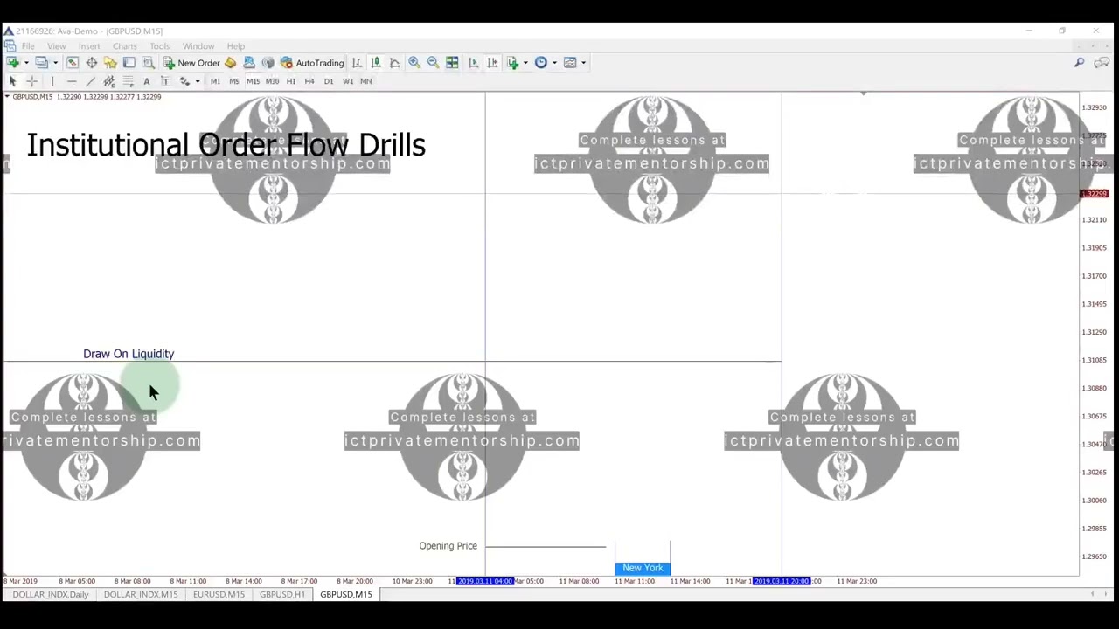Switch timeframe to M1
The image size is (1119, 629).
(x=215, y=81)
